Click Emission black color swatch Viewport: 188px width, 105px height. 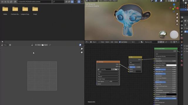[171, 94]
